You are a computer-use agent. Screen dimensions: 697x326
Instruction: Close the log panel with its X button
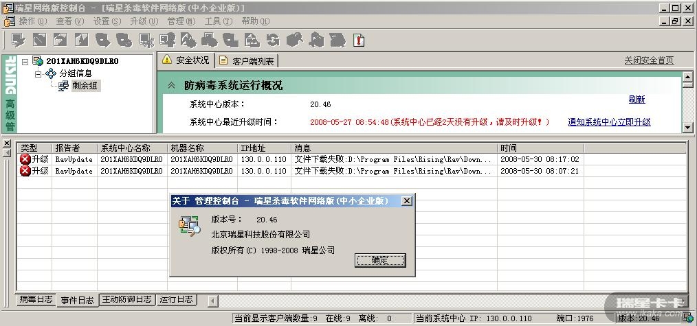pyautogui.click(x=7, y=143)
